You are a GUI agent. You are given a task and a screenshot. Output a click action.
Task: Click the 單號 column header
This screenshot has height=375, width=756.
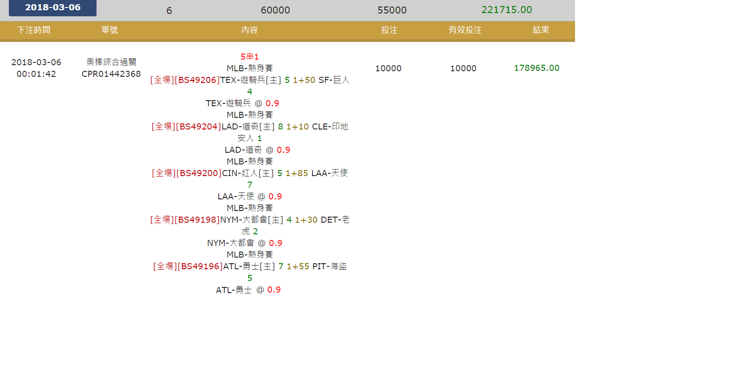tap(110, 30)
